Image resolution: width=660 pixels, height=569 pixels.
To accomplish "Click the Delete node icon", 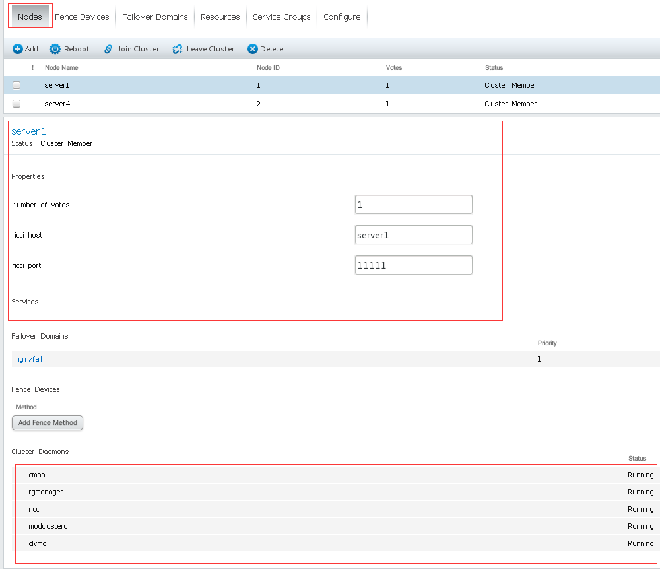I will 252,49.
